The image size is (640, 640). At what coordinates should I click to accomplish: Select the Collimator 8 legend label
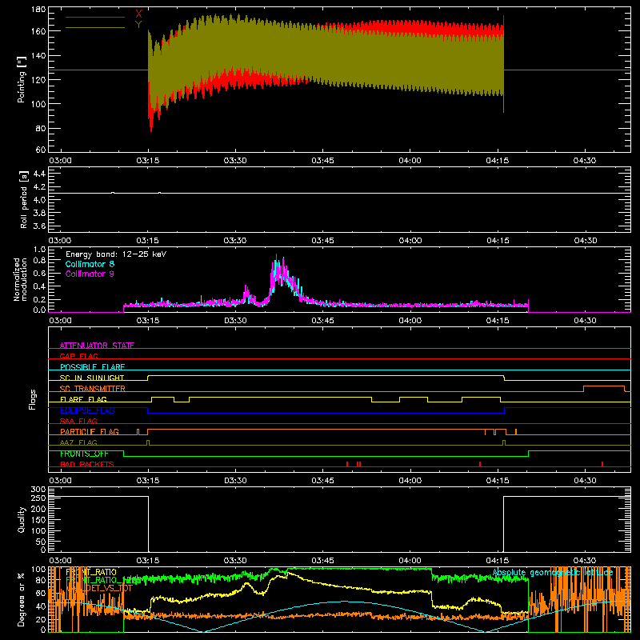(x=90, y=264)
